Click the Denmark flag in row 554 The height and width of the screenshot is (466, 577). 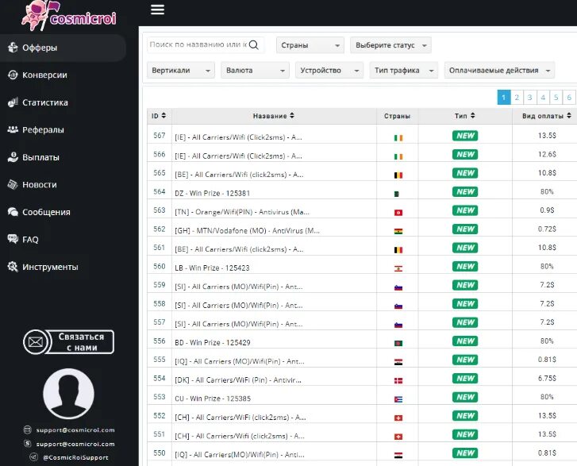(x=398, y=380)
